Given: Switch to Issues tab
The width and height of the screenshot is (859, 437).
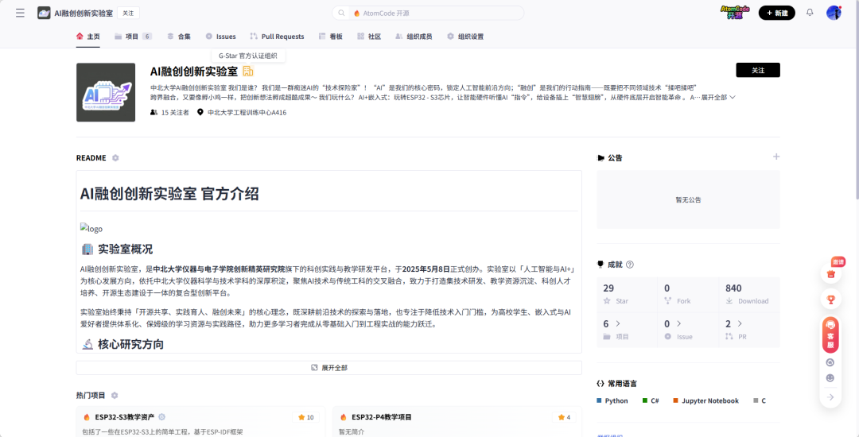Looking at the screenshot, I should click(221, 37).
